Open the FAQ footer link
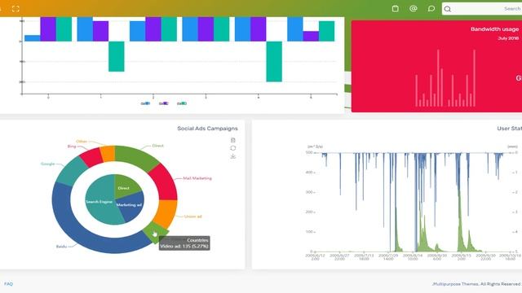 tap(8, 284)
